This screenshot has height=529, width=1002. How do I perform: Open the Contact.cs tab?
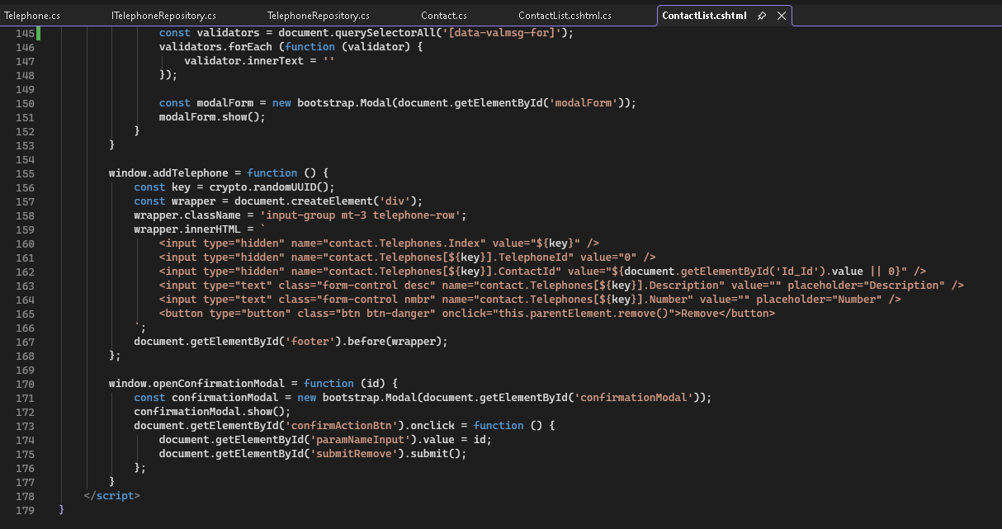pos(444,16)
